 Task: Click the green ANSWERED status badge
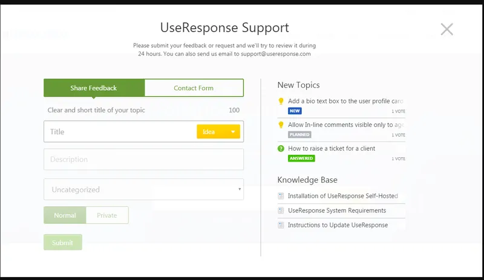click(x=301, y=158)
